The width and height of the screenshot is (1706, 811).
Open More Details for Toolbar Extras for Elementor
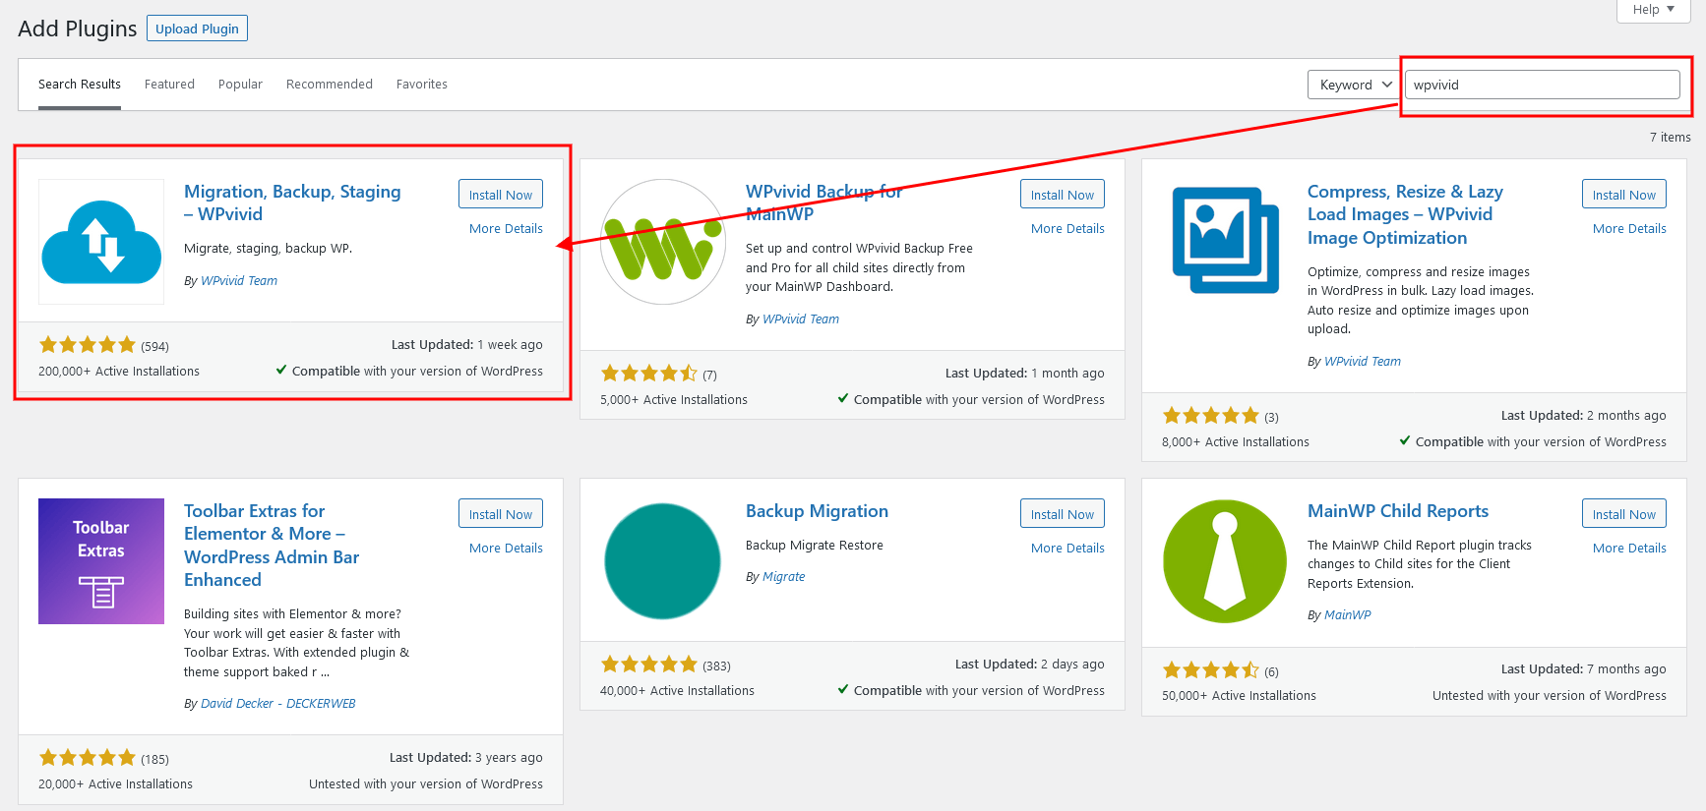pyautogui.click(x=506, y=549)
